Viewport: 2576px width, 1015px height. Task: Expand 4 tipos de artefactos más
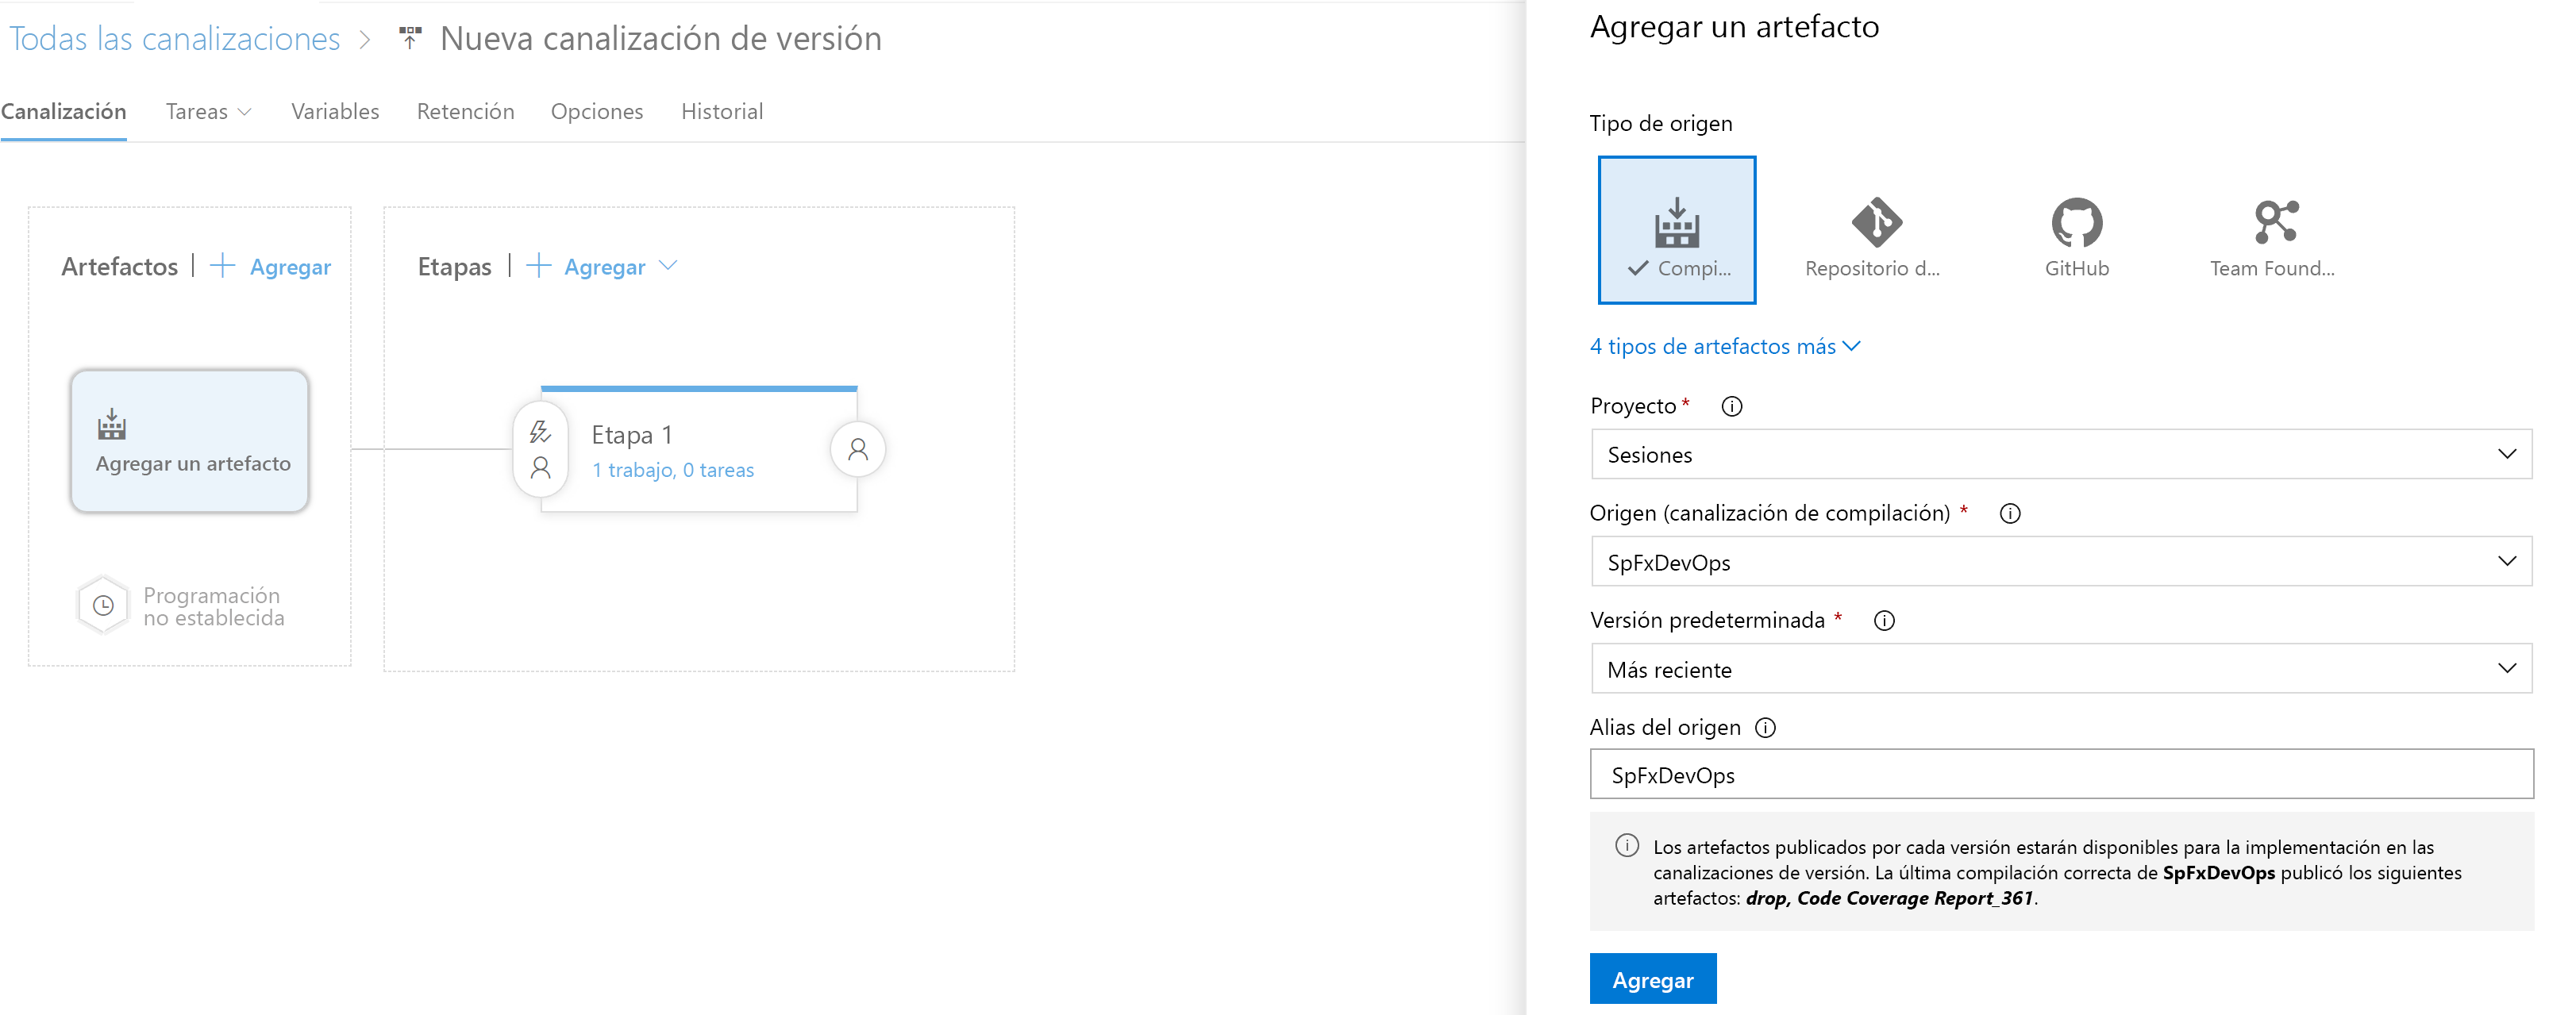1724,346
